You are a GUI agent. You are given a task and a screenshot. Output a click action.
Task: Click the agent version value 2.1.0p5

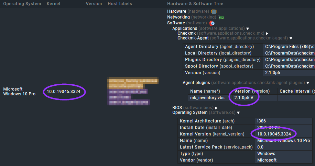273,73
